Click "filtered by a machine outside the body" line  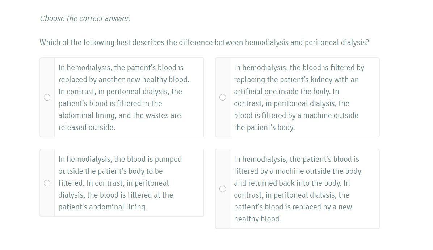click(297, 171)
